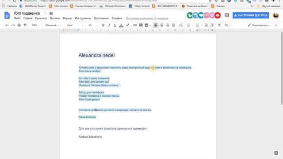The image size is (283, 159).
Task: Open the Сервисы apps bookmark
Action: [10, 6]
